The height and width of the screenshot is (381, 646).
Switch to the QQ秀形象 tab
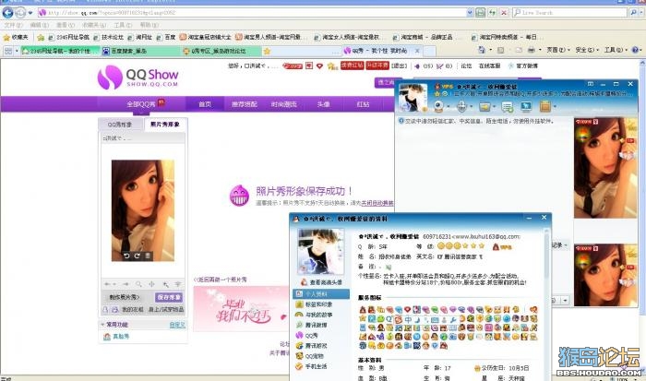tap(120, 125)
